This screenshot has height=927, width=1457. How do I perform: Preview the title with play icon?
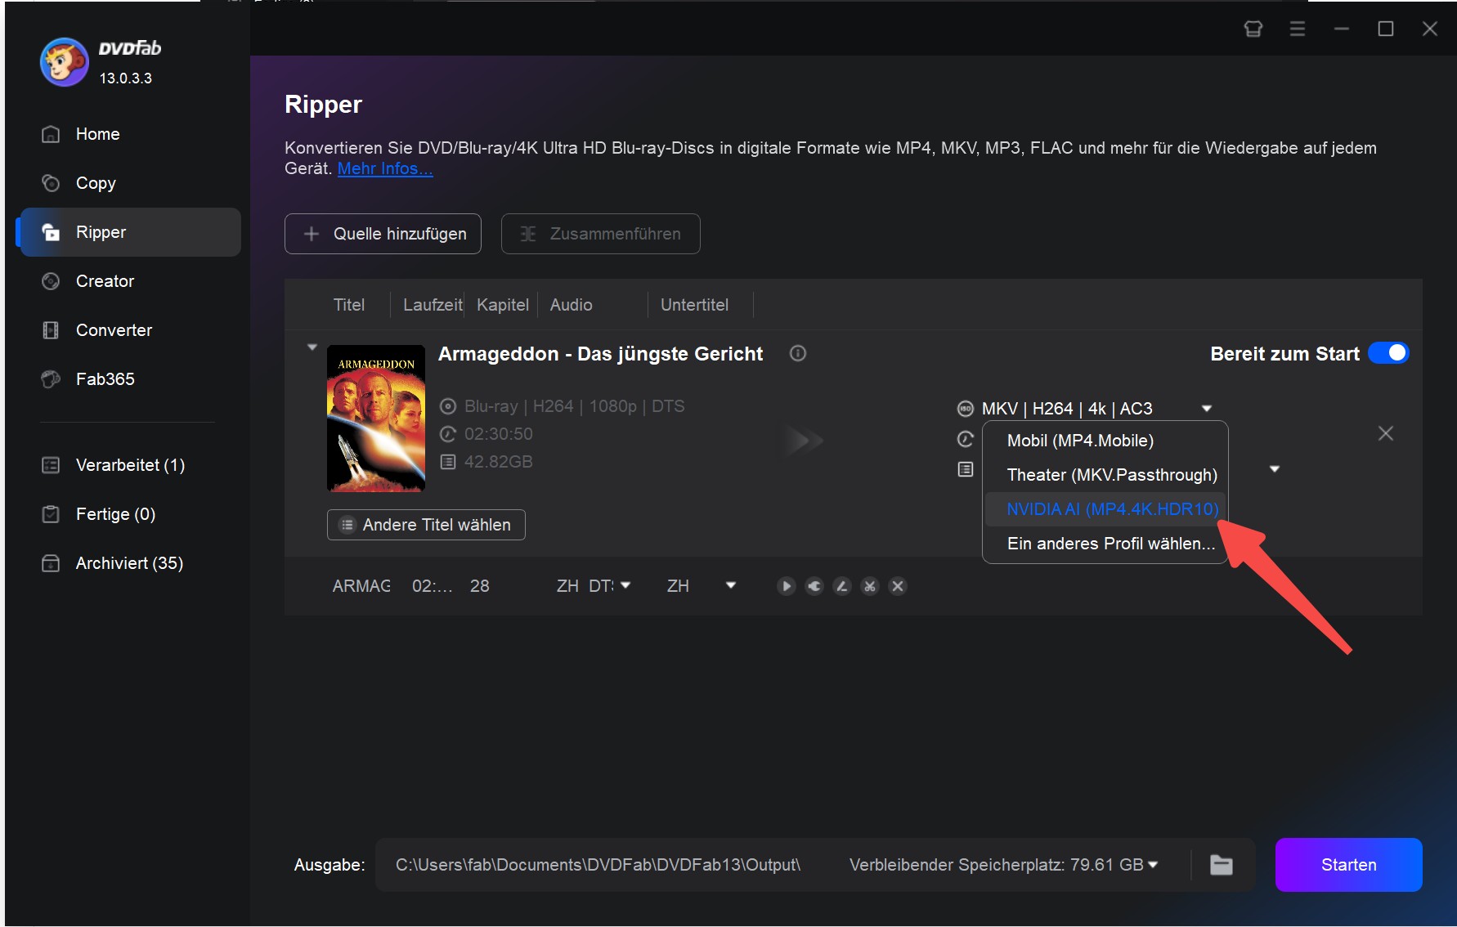(787, 586)
